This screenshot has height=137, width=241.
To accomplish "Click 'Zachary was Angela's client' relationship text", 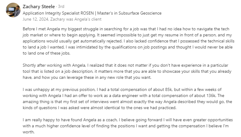I will pyautogui.click(x=76, y=19).
